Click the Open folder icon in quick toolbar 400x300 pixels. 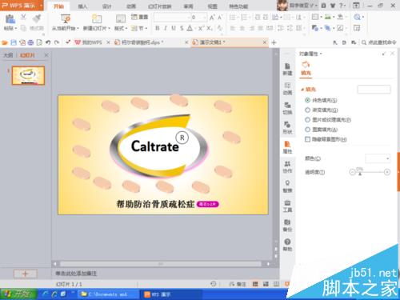click(5, 42)
